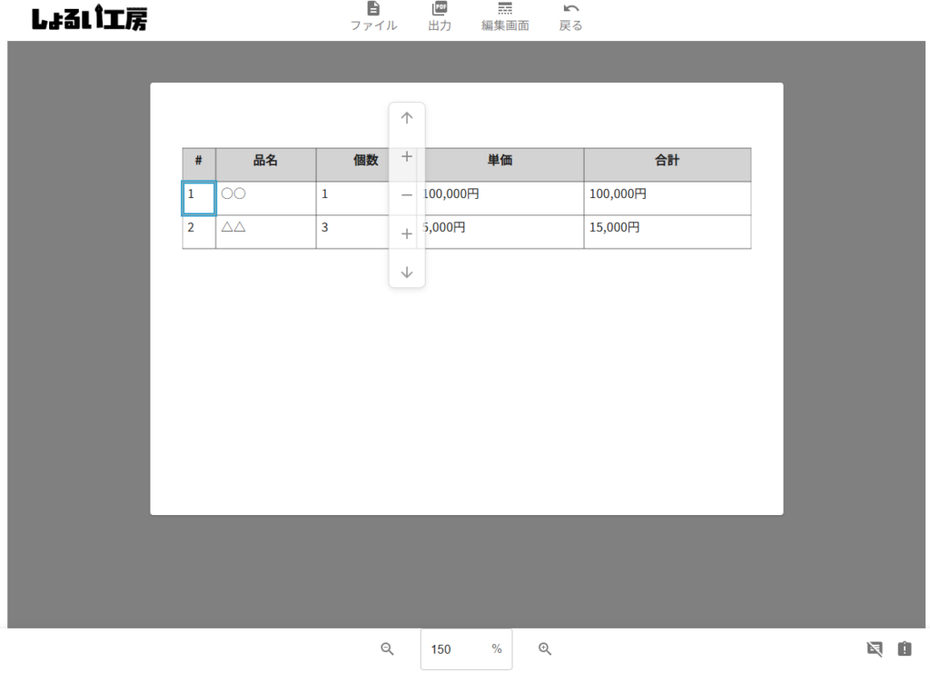Click the zoom percentage field showing 150

pyautogui.click(x=454, y=649)
